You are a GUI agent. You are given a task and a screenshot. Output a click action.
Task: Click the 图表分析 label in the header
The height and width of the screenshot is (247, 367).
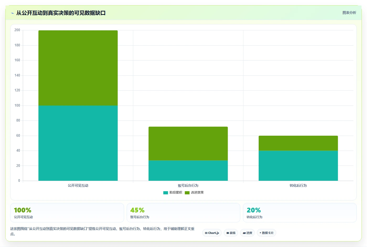[349, 13]
